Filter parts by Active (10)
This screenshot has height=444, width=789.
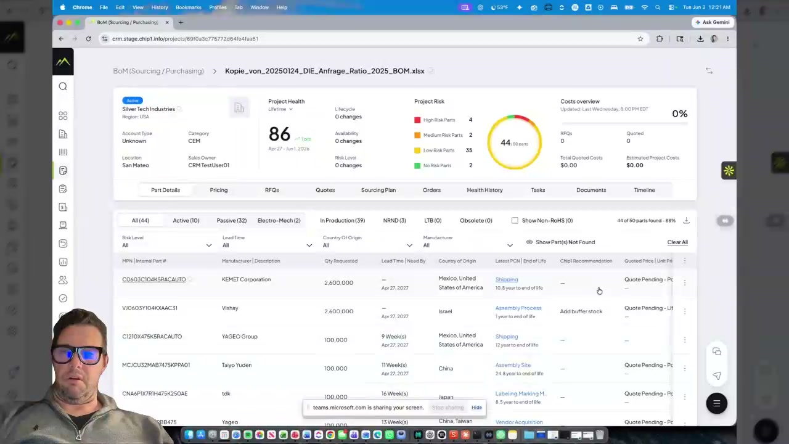(186, 221)
